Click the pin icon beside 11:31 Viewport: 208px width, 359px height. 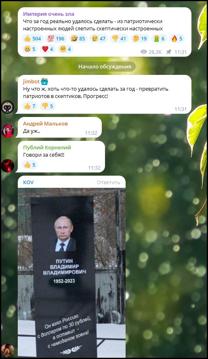(169, 52)
